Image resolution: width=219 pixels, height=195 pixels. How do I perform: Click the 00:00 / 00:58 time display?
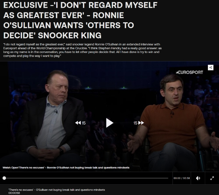182,178
